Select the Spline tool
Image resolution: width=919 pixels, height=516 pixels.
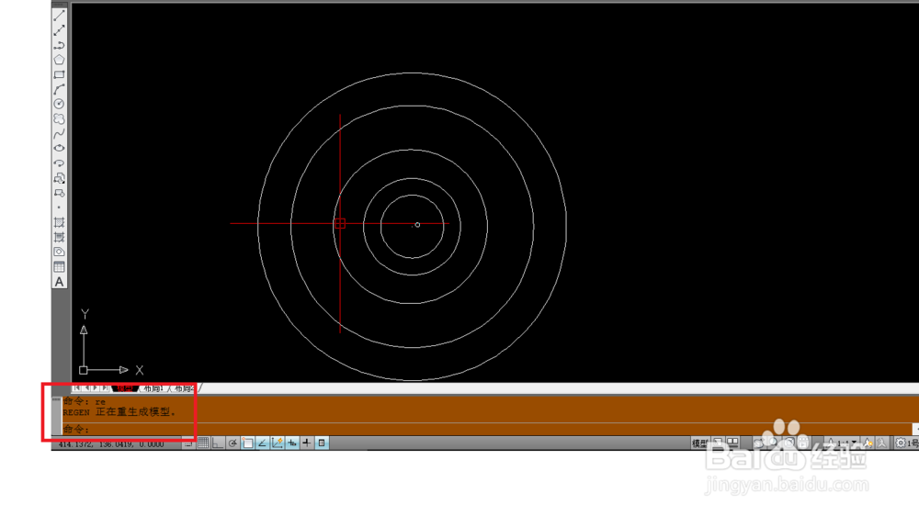point(59,134)
